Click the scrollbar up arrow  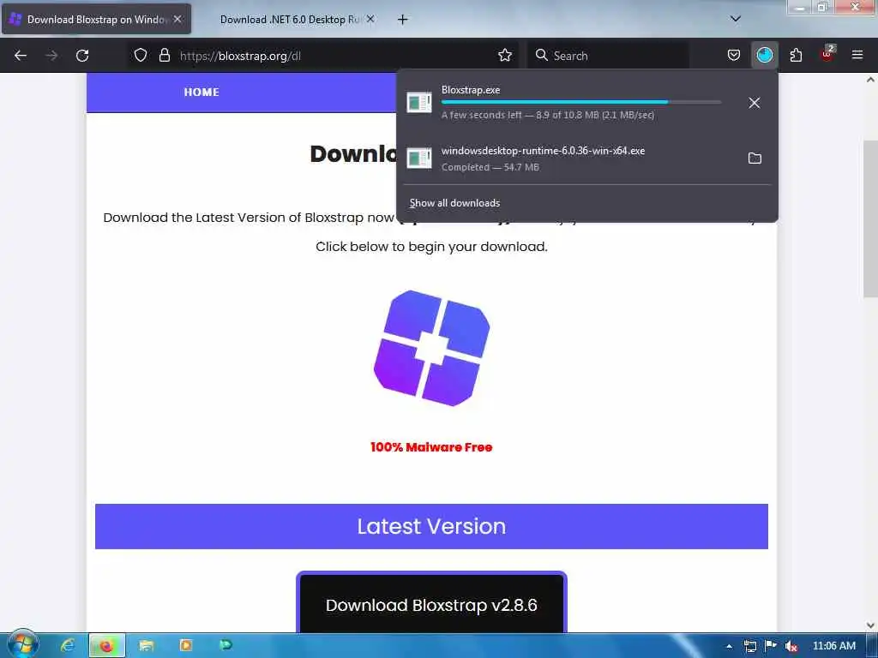[870, 80]
